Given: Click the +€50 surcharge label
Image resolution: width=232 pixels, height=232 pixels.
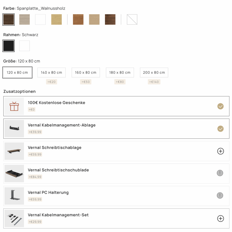Looking at the screenshot, I should click(86, 82).
